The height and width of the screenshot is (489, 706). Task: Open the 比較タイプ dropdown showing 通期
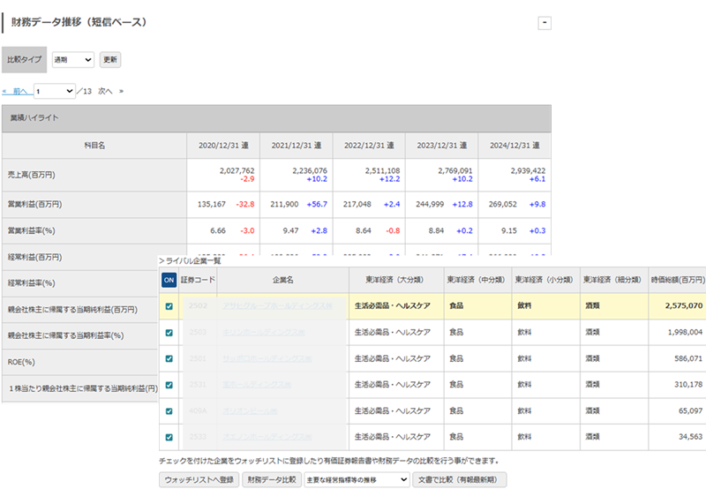[72, 60]
